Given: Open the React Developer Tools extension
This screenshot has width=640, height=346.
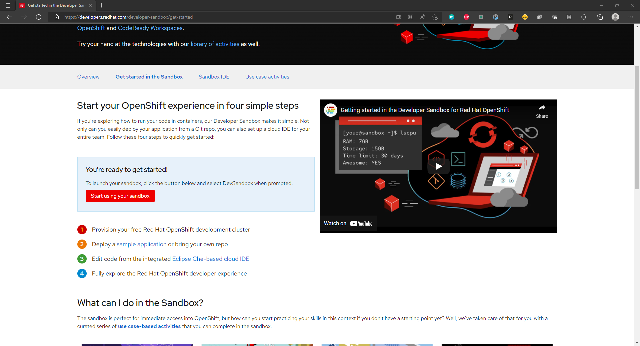Looking at the screenshot, I should [569, 17].
